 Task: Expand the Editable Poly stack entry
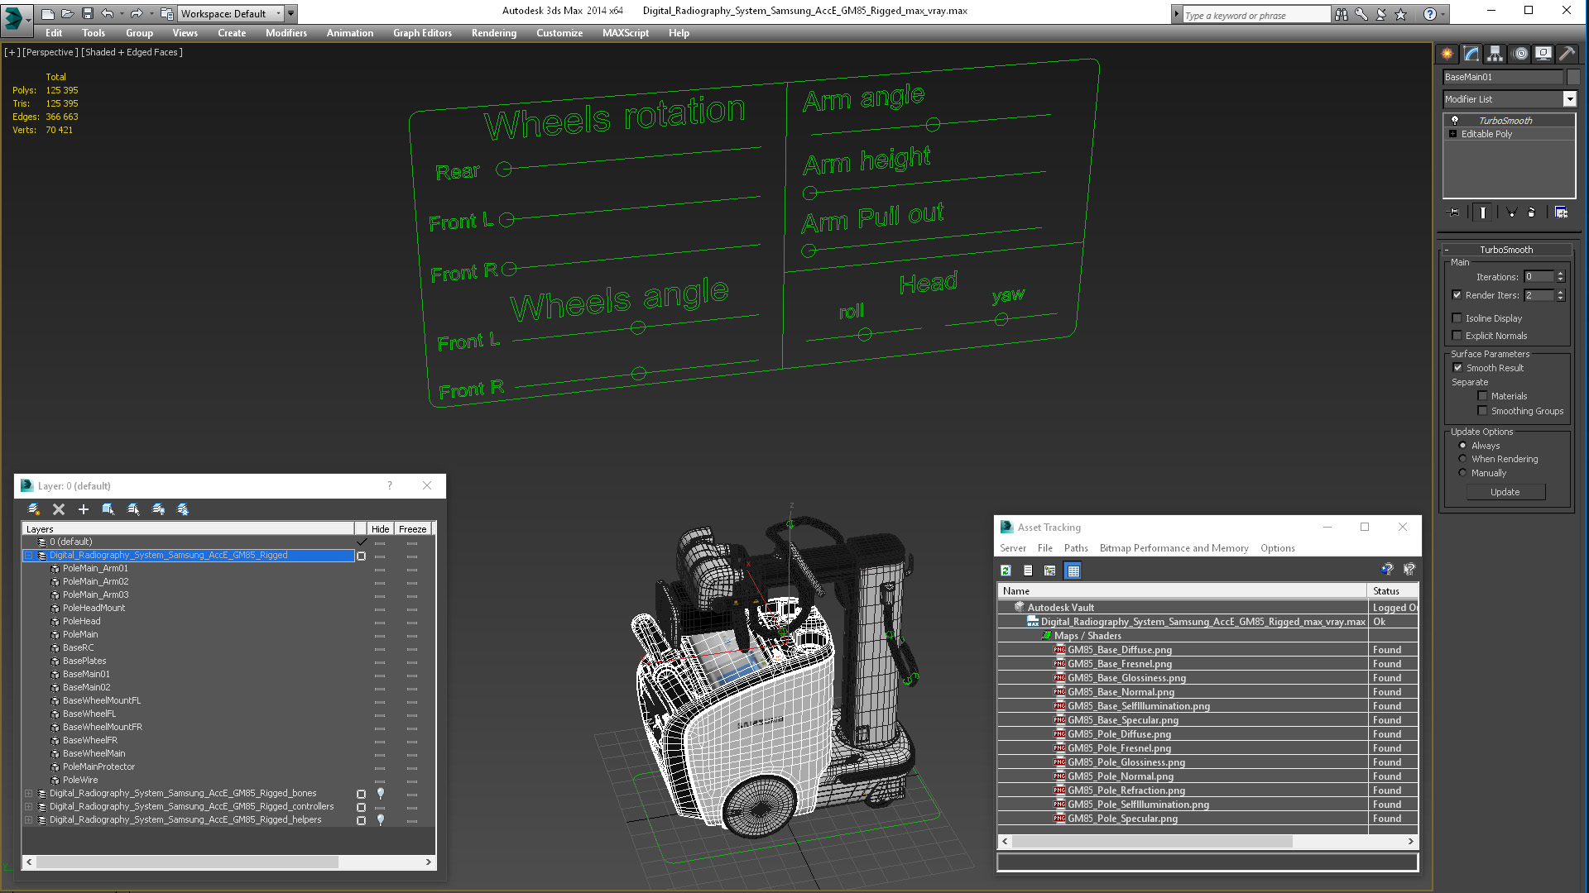click(1452, 134)
